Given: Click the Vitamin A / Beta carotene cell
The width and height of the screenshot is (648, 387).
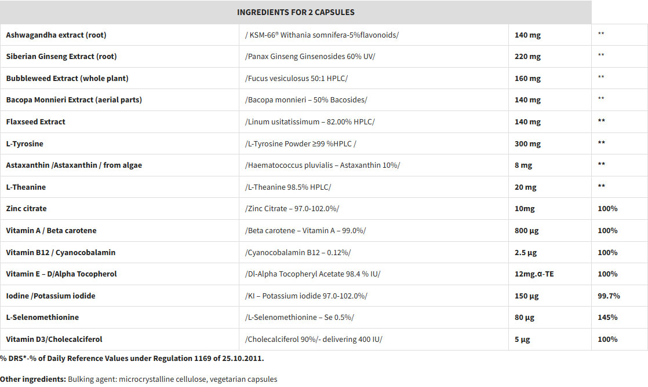Looking at the screenshot, I should (x=51, y=230).
